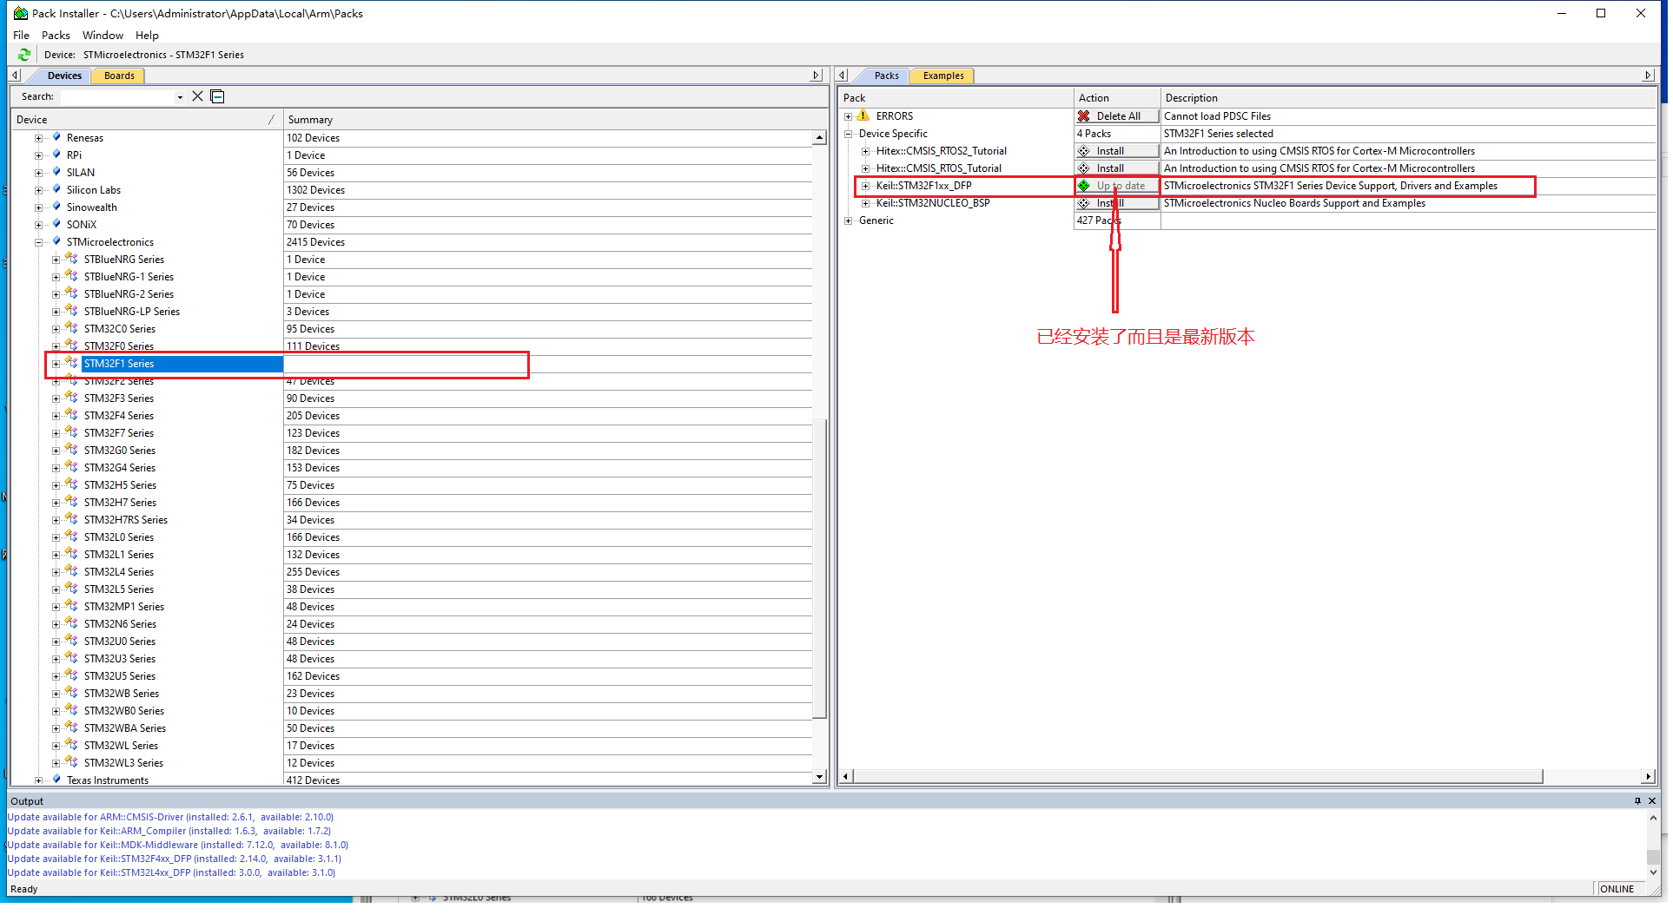Click the Action column header
This screenshot has height=915, width=1673.
tap(1117, 98)
